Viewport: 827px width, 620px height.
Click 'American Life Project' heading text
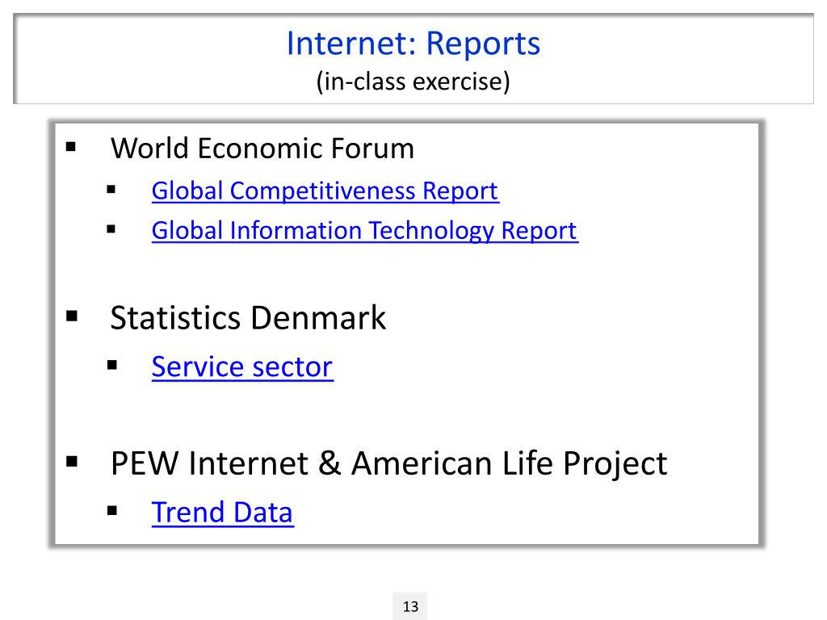pyautogui.click(x=509, y=464)
